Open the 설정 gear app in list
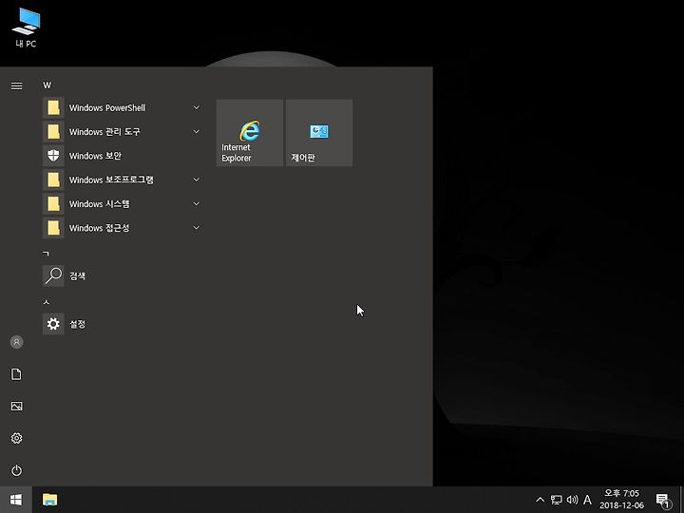Screen dimensions: 684x513 (x=53, y=324)
